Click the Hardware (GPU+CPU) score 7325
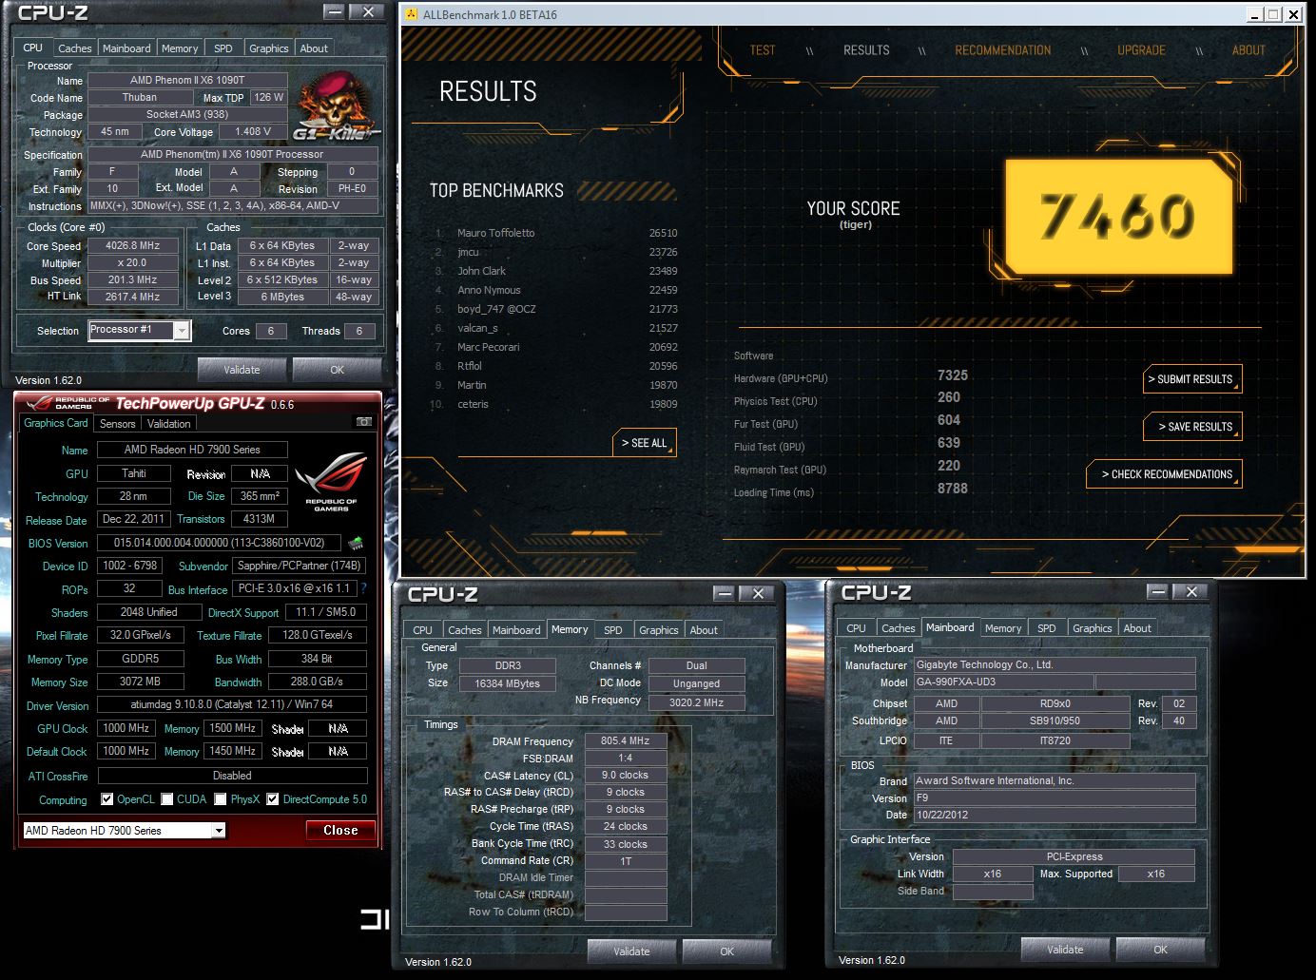 [952, 375]
